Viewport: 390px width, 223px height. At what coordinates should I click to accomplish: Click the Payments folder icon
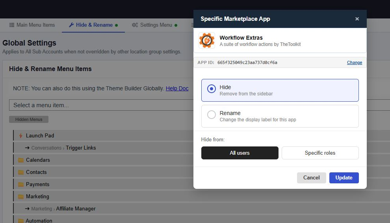(21, 185)
